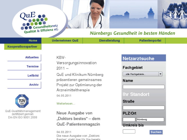Image resolution: width=187 pixels, height=140 pixels.
Task: Click the slogan Nürnbergs Gesundheit in besten Händen
Action: (x=132, y=33)
